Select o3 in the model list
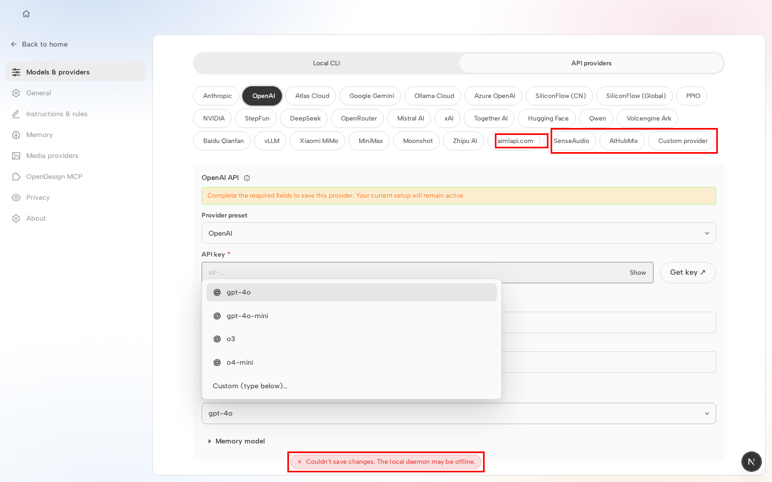The width and height of the screenshot is (772, 482). click(352, 339)
